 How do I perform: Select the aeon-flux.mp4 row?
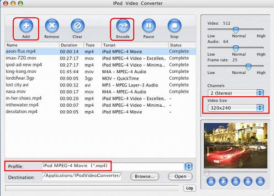point(100,51)
